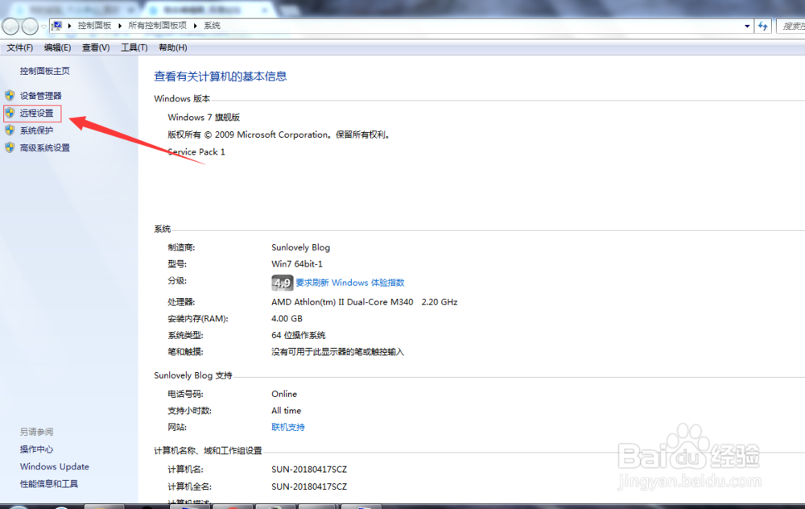This screenshot has width=805, height=509.
Task: Open the 查看(V) menu
Action: pos(95,47)
